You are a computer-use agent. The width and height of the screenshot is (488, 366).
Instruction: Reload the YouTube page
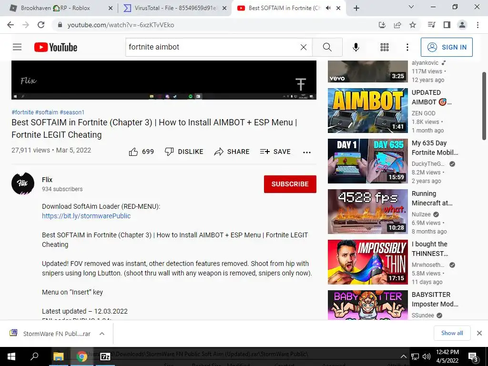click(41, 25)
